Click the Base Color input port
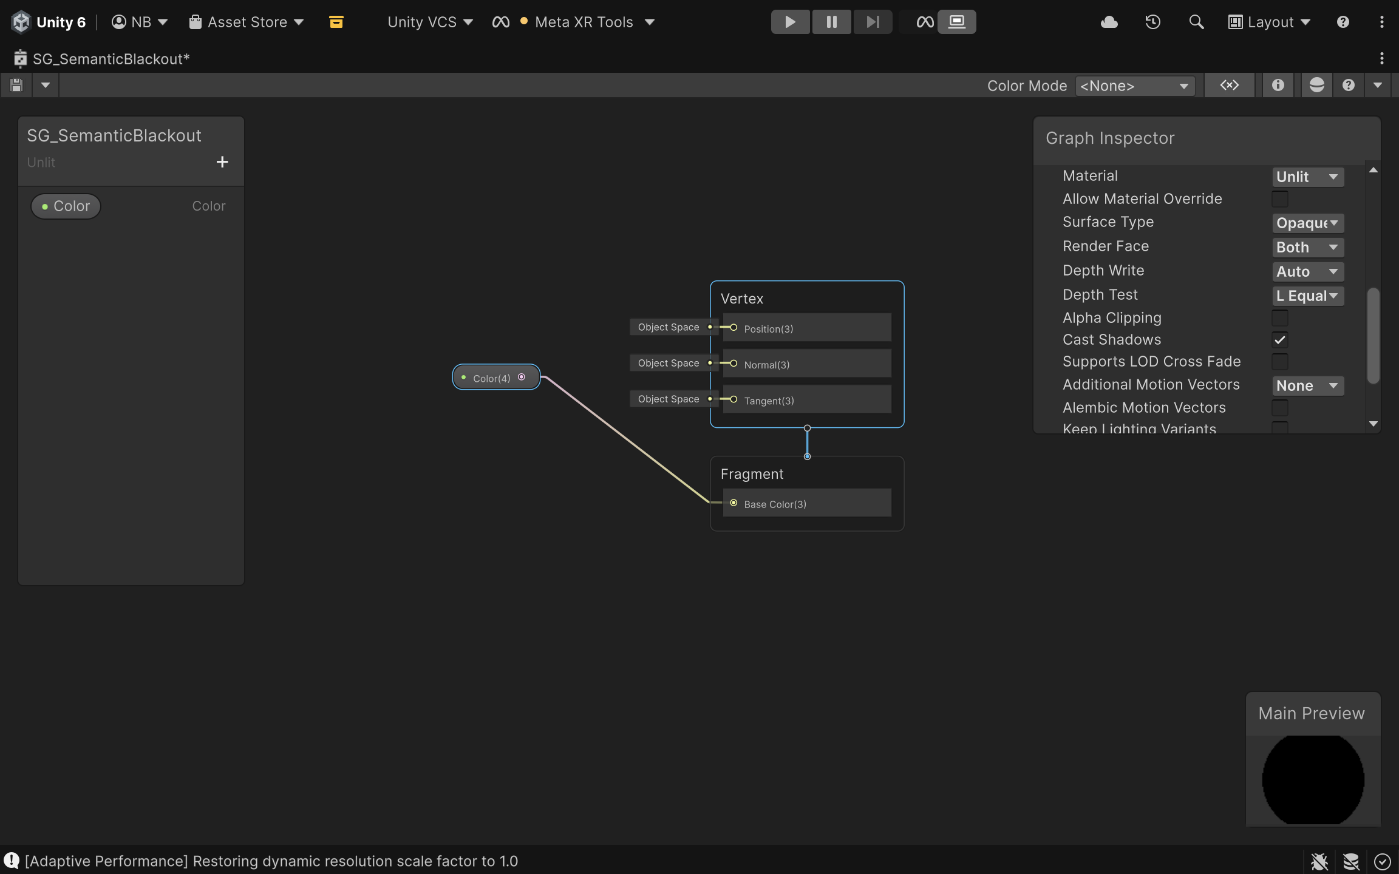 coord(734,503)
